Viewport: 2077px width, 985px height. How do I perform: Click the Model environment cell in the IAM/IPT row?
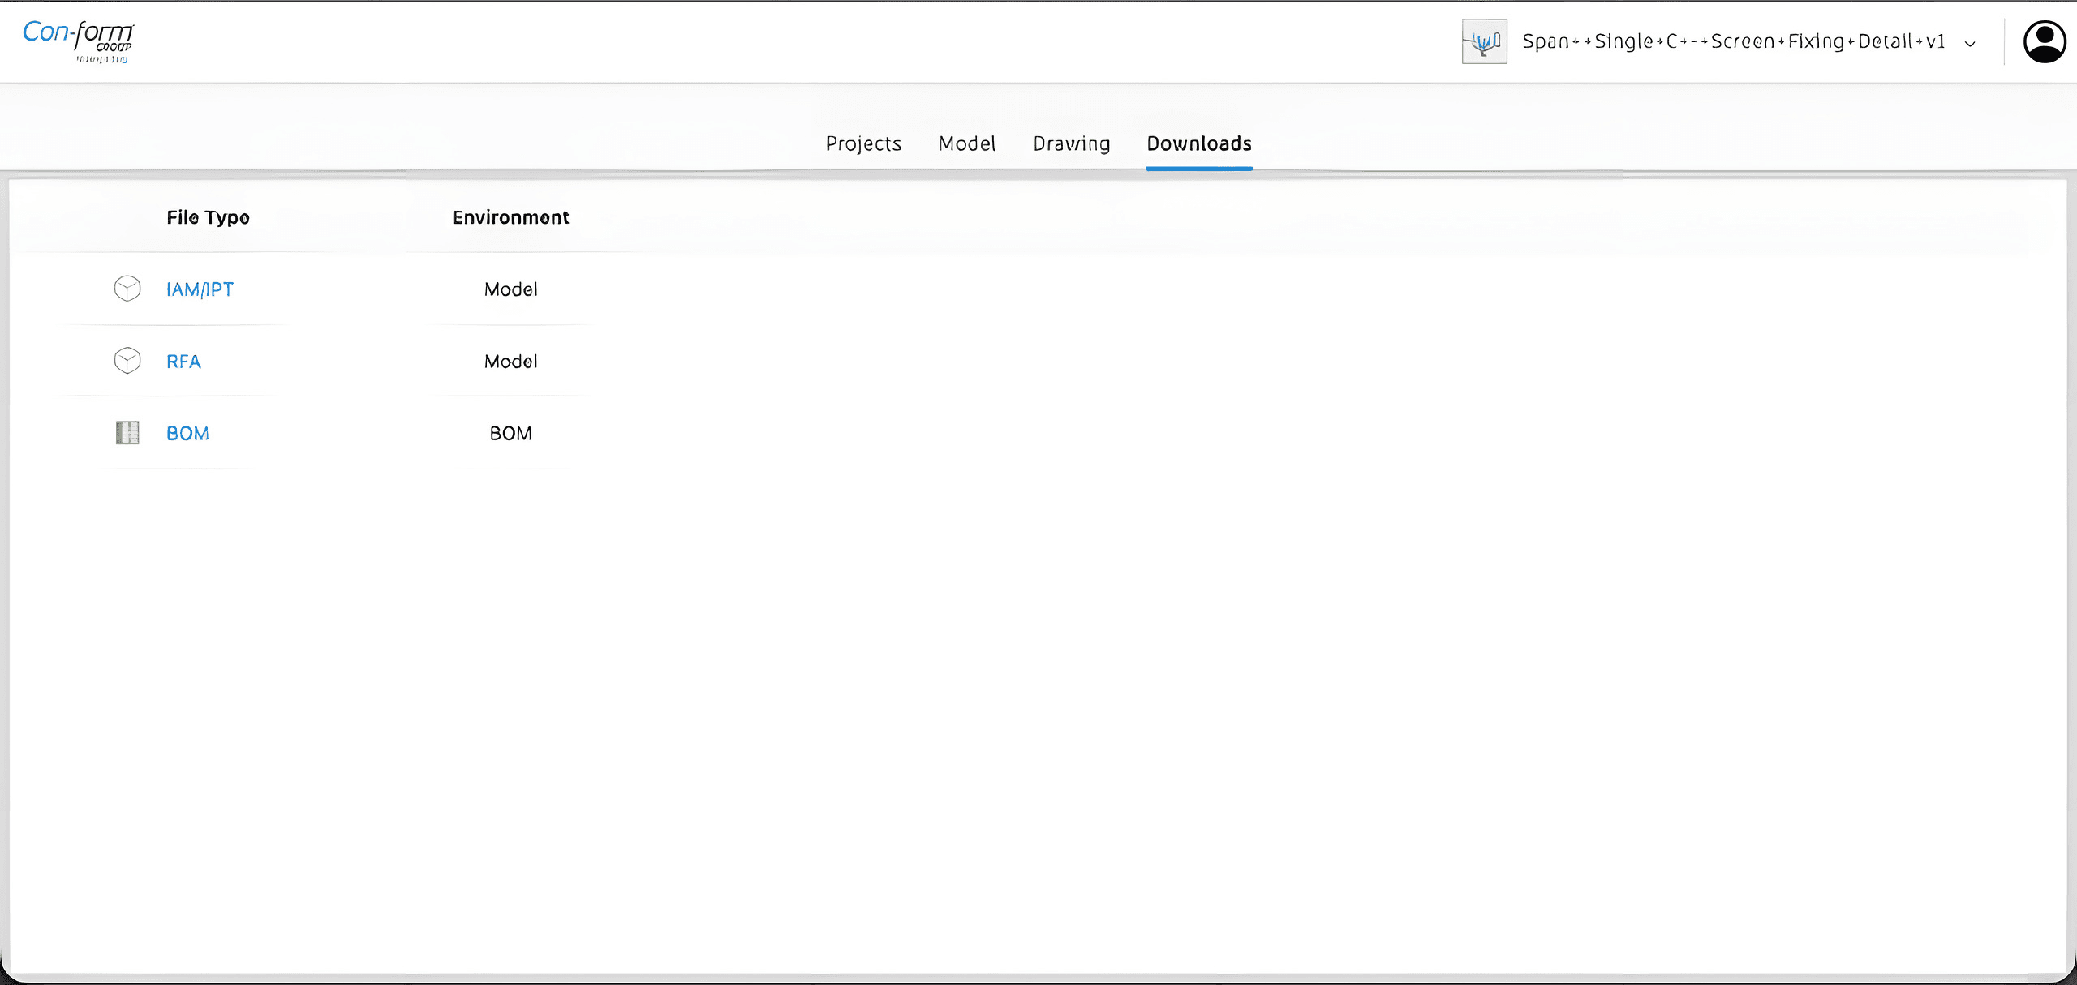coord(510,289)
